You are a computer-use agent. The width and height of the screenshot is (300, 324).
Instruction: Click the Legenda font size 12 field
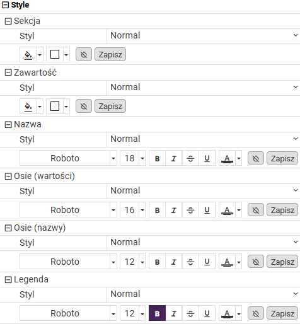coord(129,313)
